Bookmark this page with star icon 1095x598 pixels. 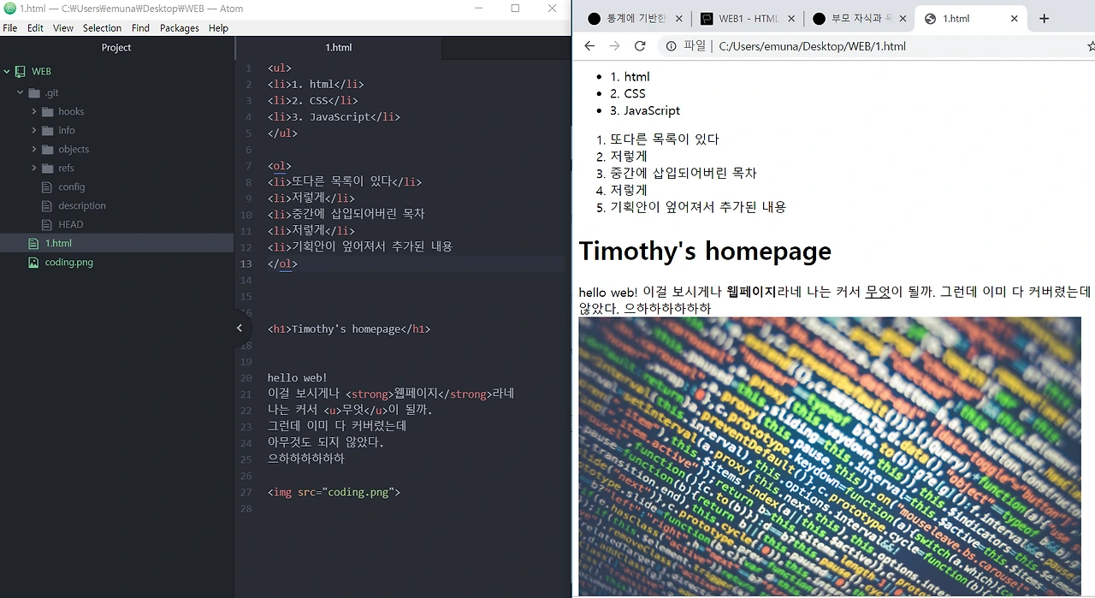tap(1091, 46)
